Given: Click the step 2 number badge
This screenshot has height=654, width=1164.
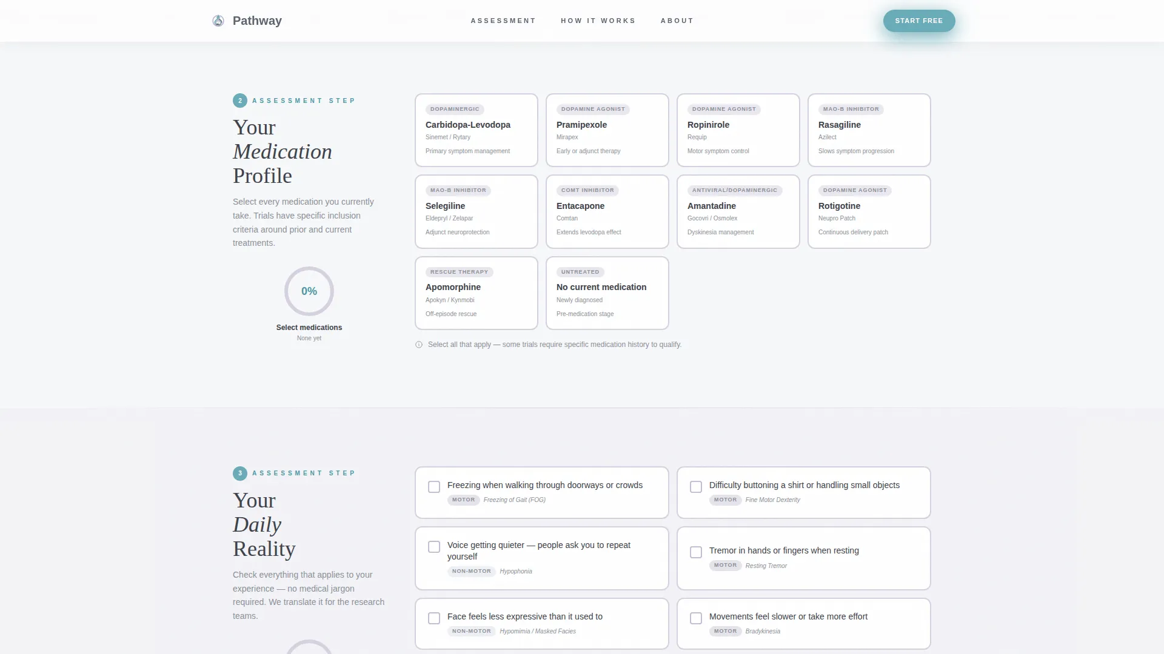Looking at the screenshot, I should pos(240,101).
